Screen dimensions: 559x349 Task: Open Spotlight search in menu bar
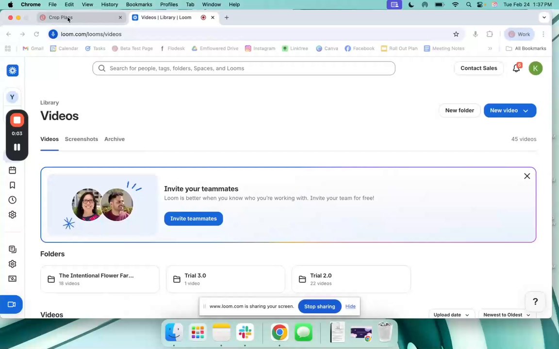(468, 5)
